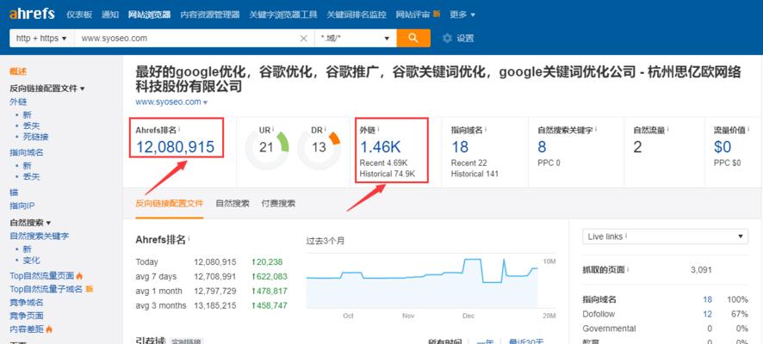The width and height of the screenshot is (763, 344).
Task: Click the avg 3 months value 13,185,215
Action: point(215,305)
